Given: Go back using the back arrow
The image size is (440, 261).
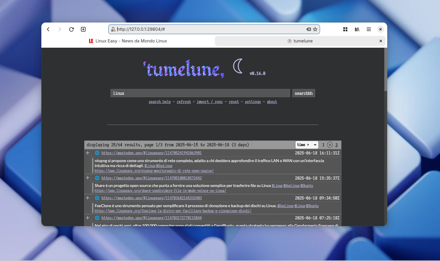Looking at the screenshot, I should click(48, 29).
